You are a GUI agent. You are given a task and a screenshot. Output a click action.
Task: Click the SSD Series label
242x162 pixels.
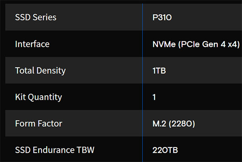pos(36,17)
